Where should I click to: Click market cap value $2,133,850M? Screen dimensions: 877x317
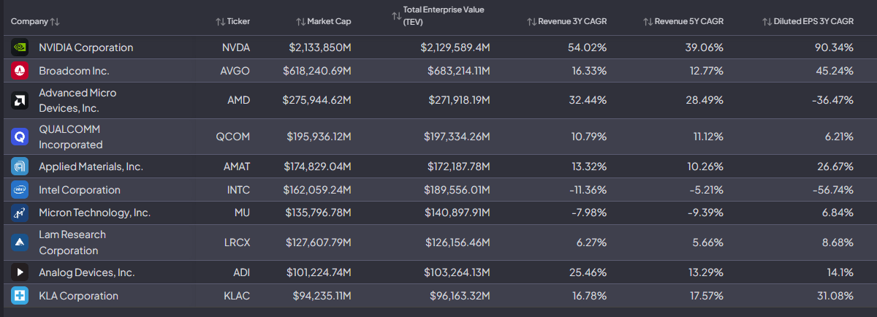click(x=320, y=47)
